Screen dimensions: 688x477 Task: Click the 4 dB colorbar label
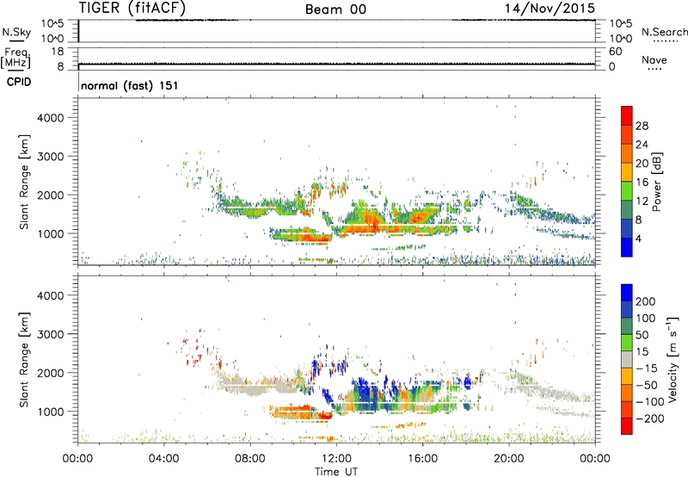pos(638,238)
